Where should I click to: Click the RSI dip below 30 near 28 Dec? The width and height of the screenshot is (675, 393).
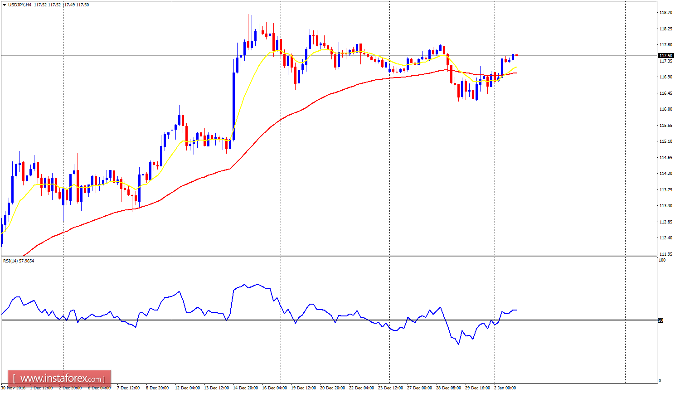[459, 344]
